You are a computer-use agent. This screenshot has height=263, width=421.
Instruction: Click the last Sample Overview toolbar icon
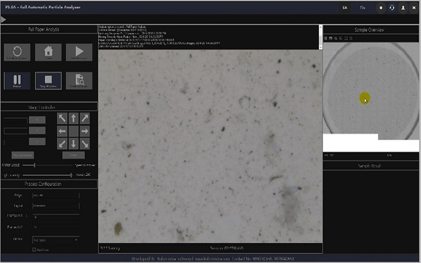[351, 38]
